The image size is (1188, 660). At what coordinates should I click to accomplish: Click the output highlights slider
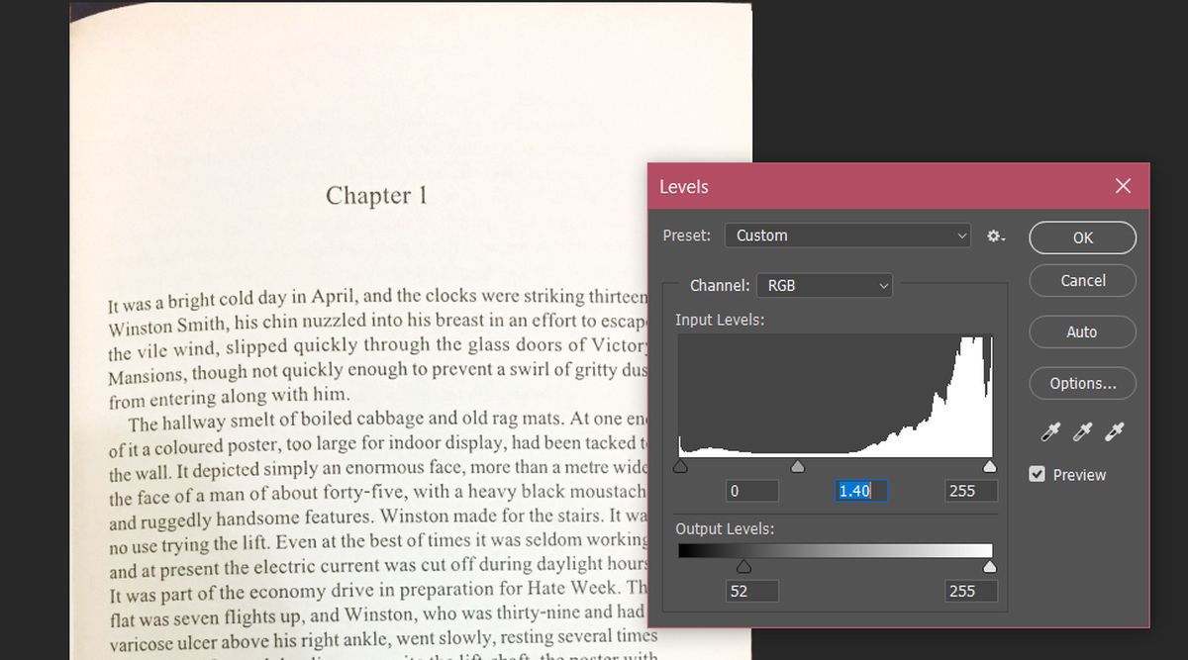click(x=989, y=565)
